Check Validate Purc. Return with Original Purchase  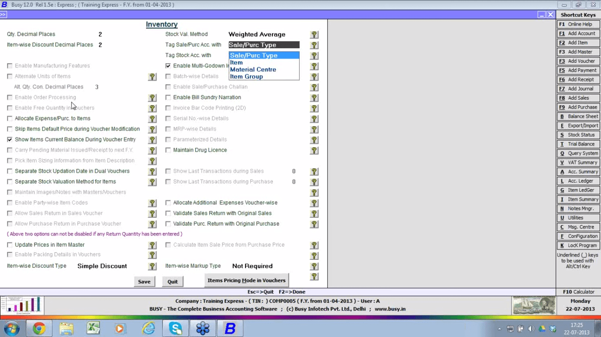click(x=168, y=224)
